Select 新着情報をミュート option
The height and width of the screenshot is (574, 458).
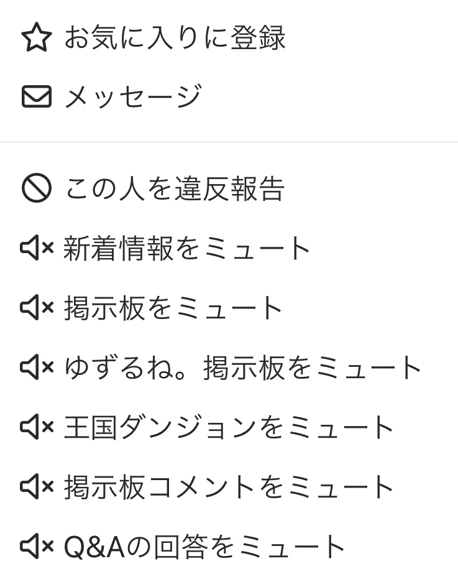(187, 249)
